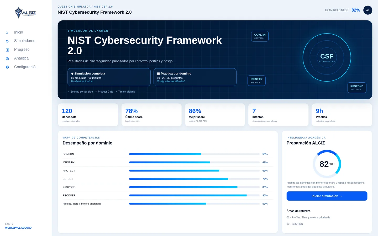Click the Iniciar simulación button
This screenshot has height=236, width=378.
coord(327,196)
